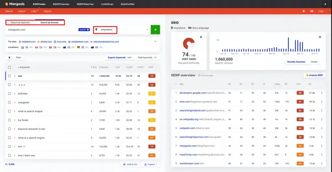This screenshot has height=172, width=332.
Task: Click the expand icon beside URL column header
Action: pos(176,84)
